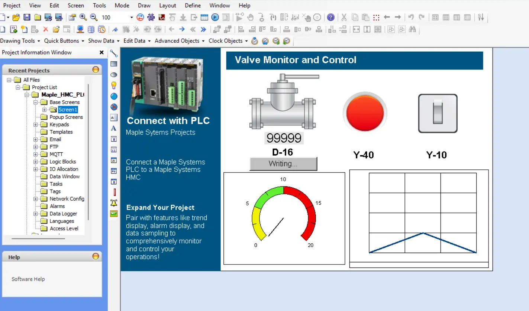Open the Layout menu
This screenshot has height=311, width=529.
(168, 6)
